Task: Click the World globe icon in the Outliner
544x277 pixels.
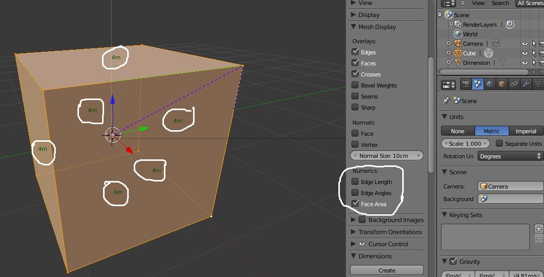Action: click(458, 34)
